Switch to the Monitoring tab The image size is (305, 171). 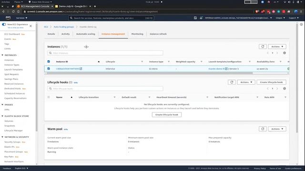(x=137, y=34)
